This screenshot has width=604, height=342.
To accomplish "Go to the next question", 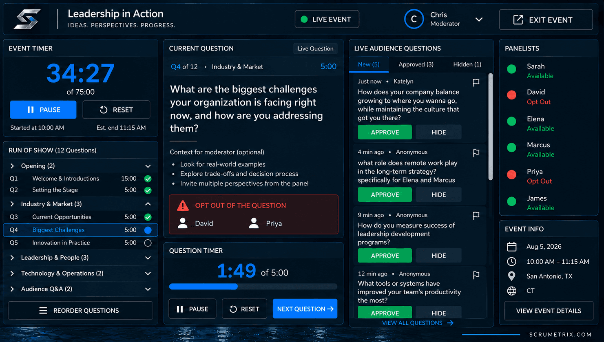I will (305, 309).
